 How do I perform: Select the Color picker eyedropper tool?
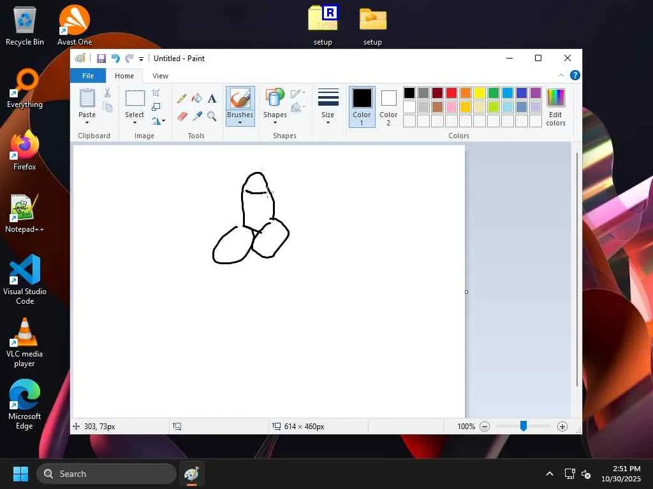197,116
